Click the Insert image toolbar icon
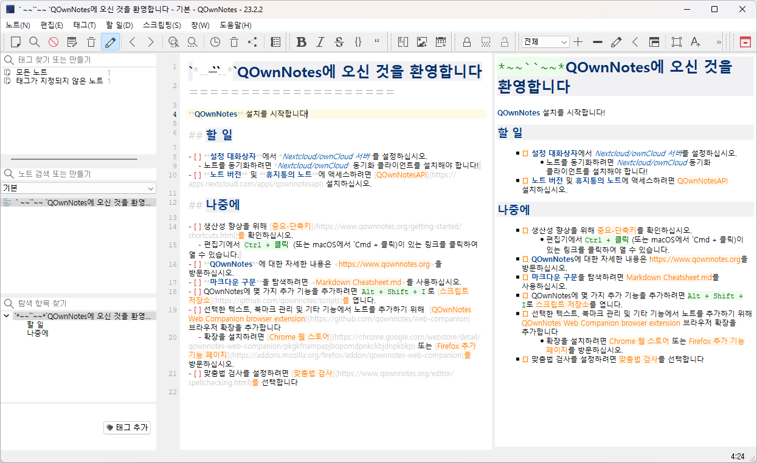The height and width of the screenshot is (463, 757). 421,42
